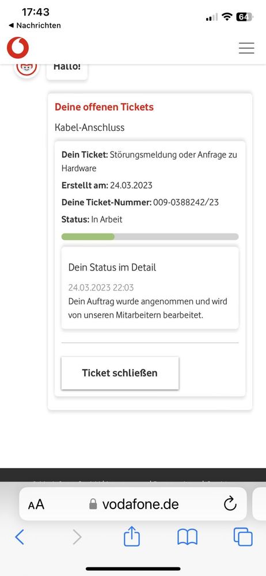266x576 pixels.
Task: Open the hamburger menu
Action: [x=246, y=48]
